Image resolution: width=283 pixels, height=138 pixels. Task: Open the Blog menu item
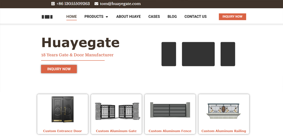click(172, 17)
